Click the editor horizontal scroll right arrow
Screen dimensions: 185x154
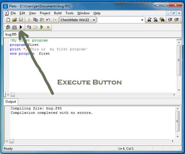174,95
